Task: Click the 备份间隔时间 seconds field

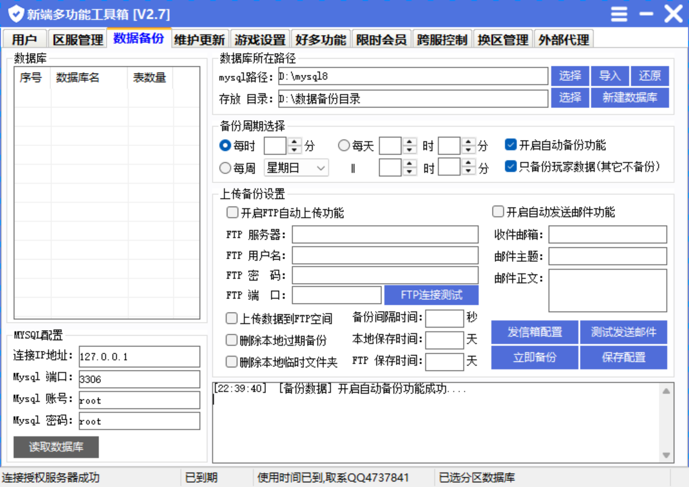Action: coord(444,318)
